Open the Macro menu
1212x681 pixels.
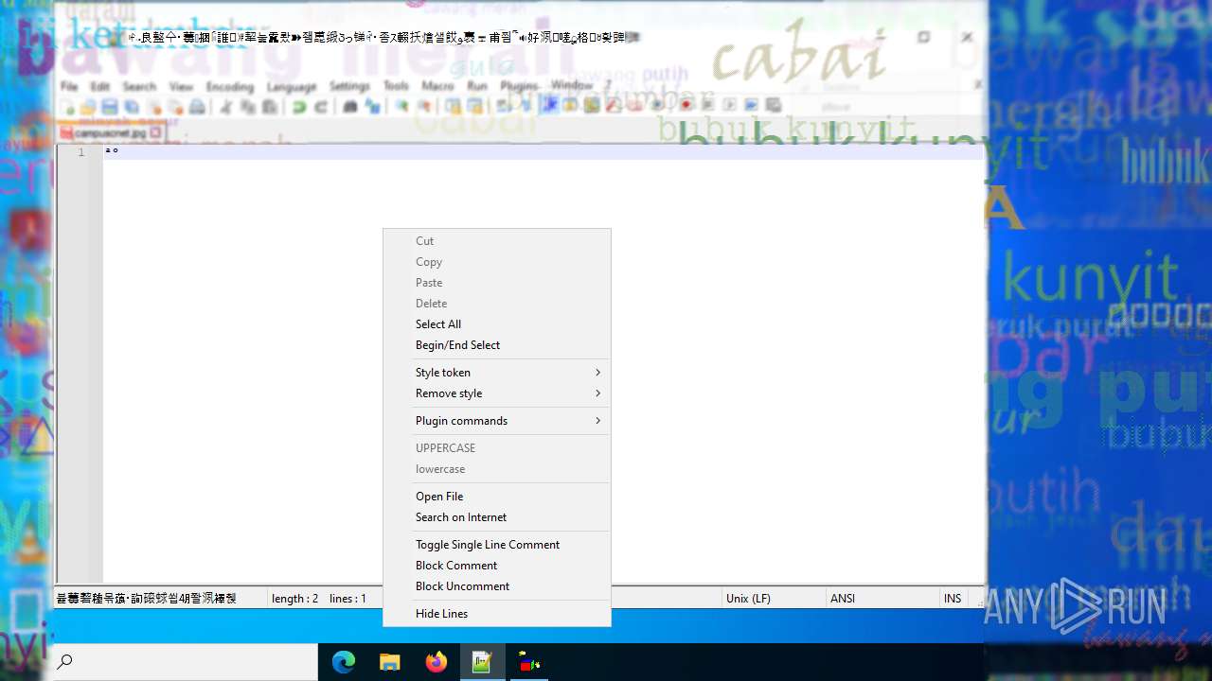click(x=437, y=86)
